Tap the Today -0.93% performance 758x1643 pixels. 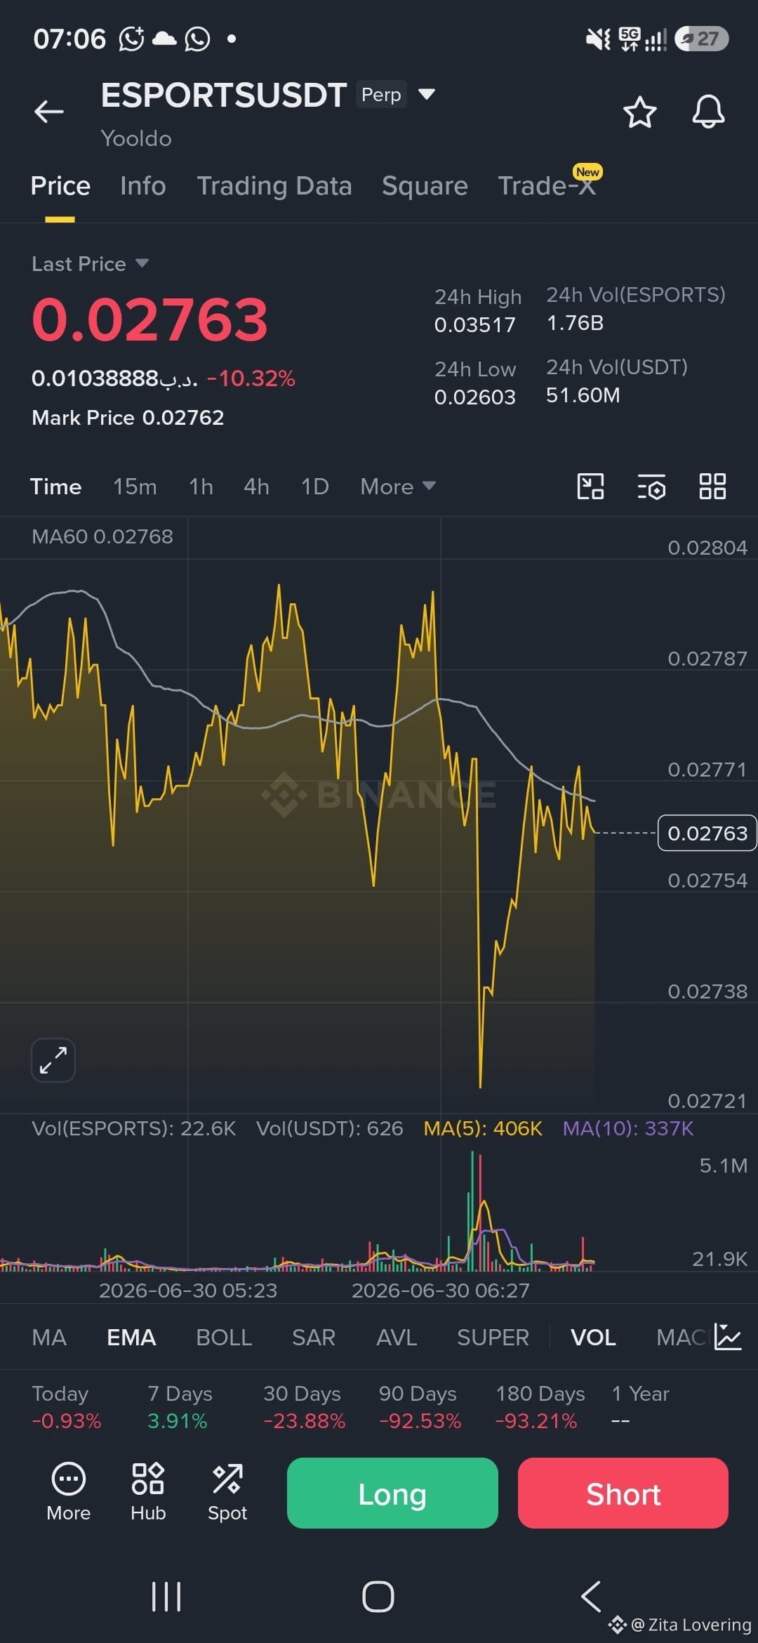(x=67, y=1407)
